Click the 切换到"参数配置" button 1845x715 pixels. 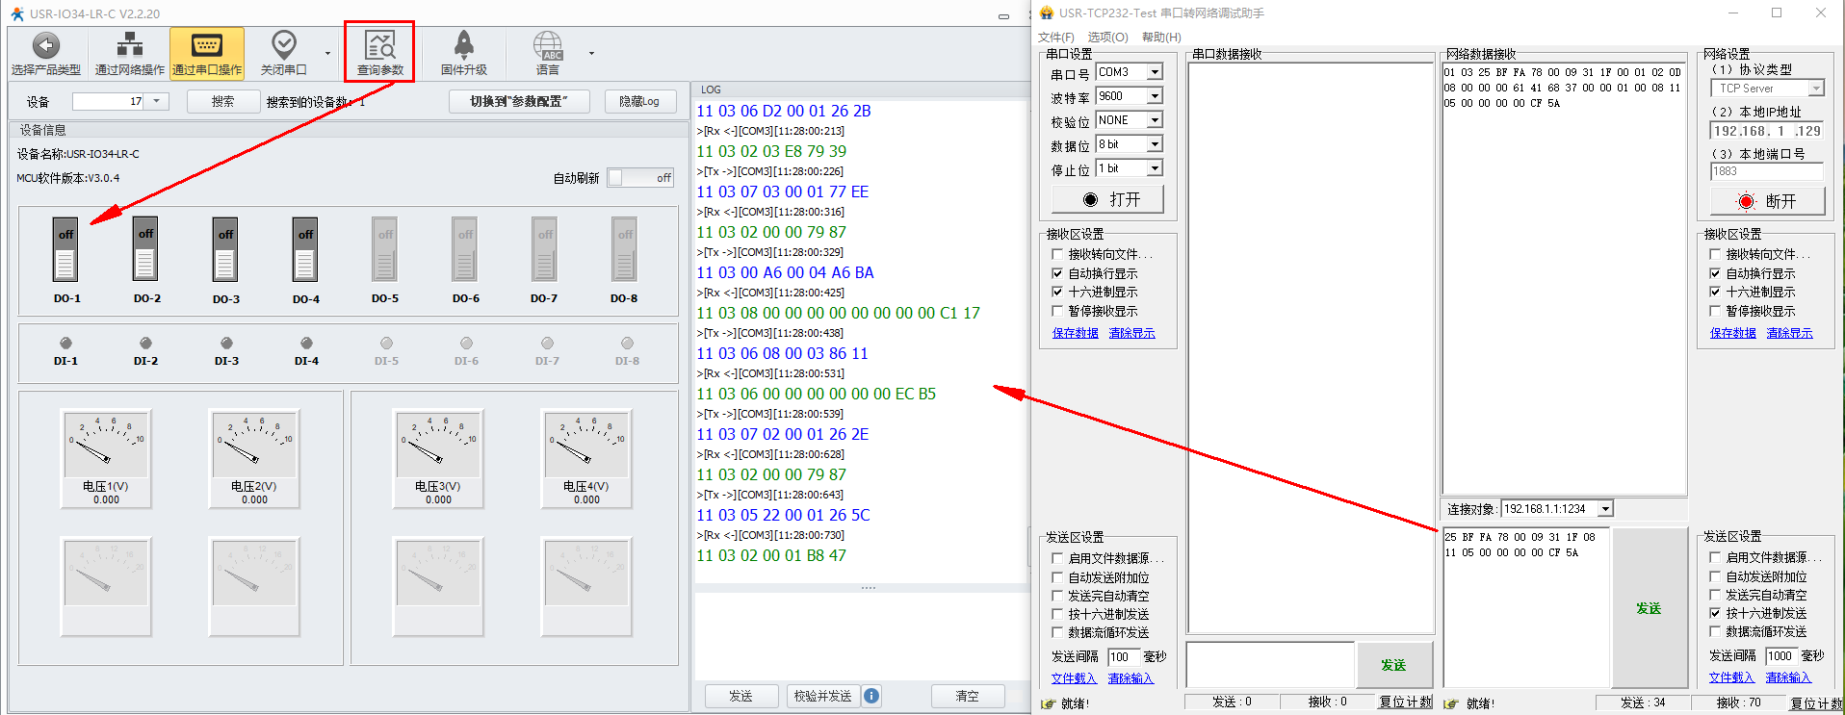(519, 102)
